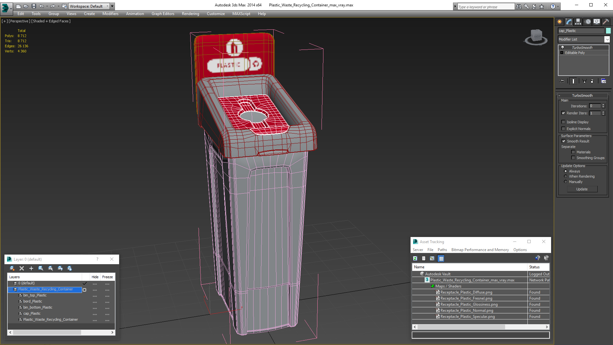Screen dimensions: 613x345
Task: Click the cap_Plastic object color swatch
Action: (x=608, y=31)
